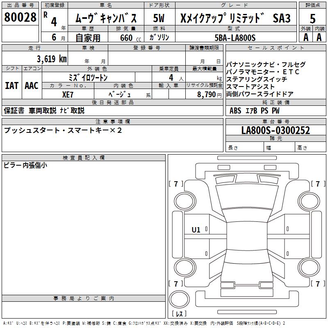Select the mileage 3,619 km
This screenshot has height=328, width=328.
point(52,59)
